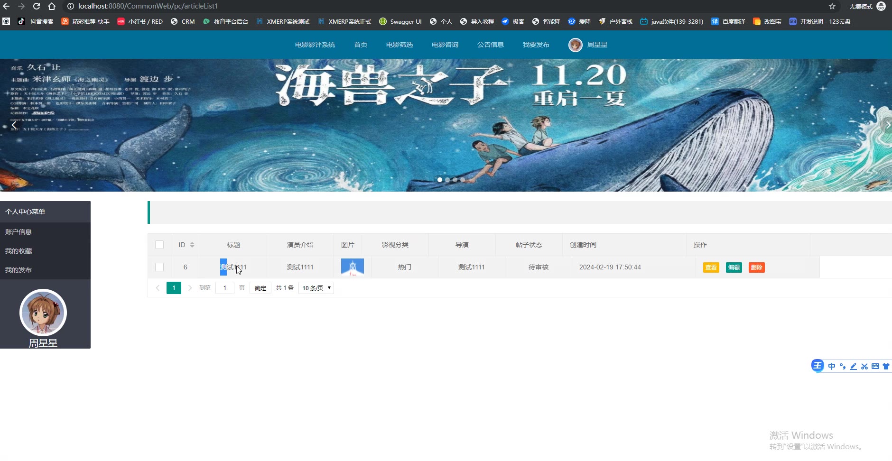Open XMERP系统正式 bookmark
Image resolution: width=892 pixels, height=461 pixels.
(x=344, y=21)
